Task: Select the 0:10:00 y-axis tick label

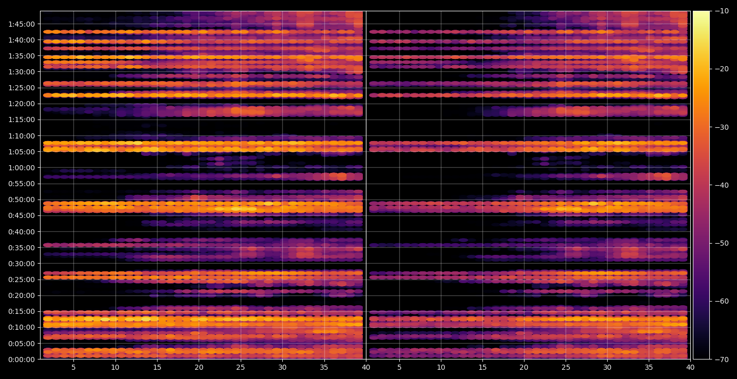Action: click(x=22, y=327)
